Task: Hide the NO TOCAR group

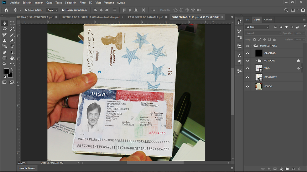Action: click(247, 61)
